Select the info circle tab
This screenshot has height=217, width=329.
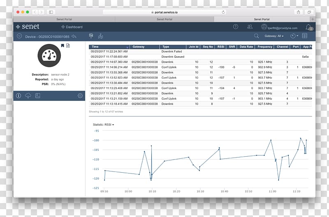click(x=19, y=96)
